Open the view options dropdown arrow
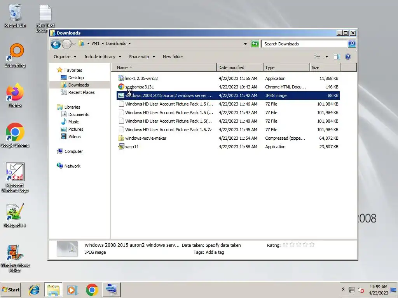The height and width of the screenshot is (298, 398). [326, 57]
